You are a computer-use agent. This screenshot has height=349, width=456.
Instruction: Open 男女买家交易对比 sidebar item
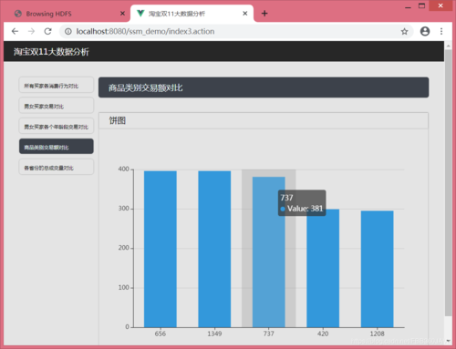[x=57, y=105]
